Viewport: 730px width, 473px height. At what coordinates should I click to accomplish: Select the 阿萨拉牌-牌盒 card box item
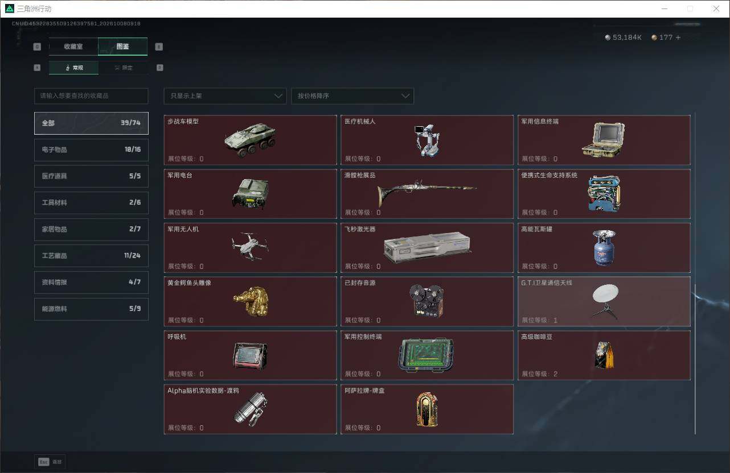pyautogui.click(x=427, y=409)
